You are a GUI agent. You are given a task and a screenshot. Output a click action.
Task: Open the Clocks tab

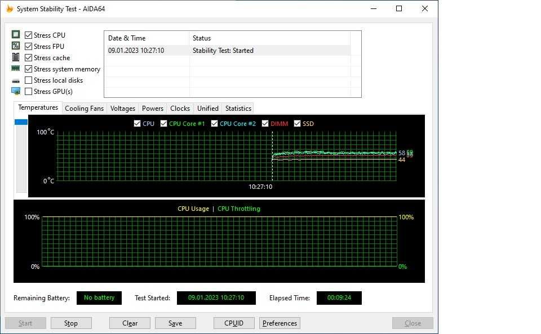point(180,109)
